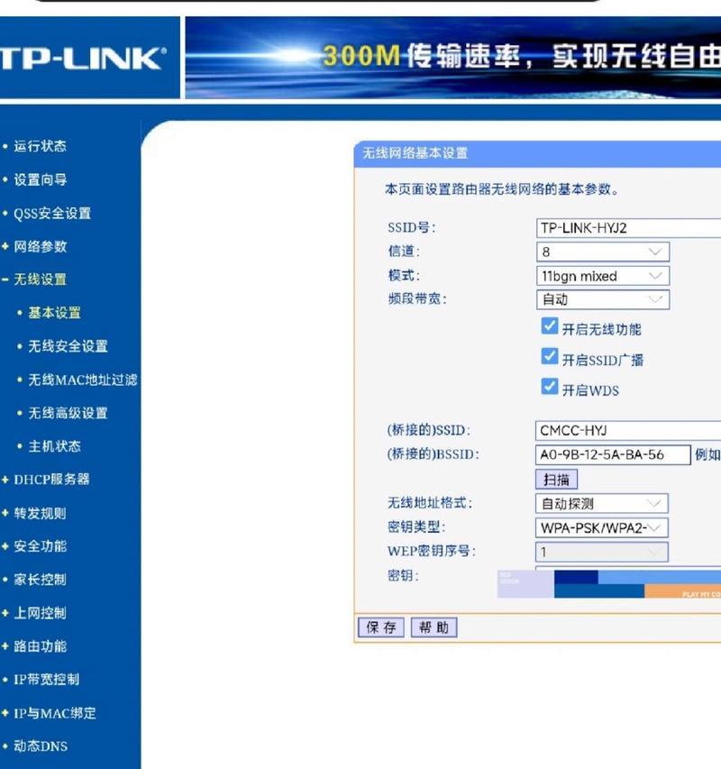This screenshot has height=769, width=721.
Task: Open 动态DNS menu item
Action: pyautogui.click(x=41, y=746)
